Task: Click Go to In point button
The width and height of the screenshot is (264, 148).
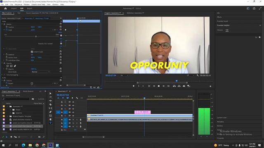Action: (149, 86)
